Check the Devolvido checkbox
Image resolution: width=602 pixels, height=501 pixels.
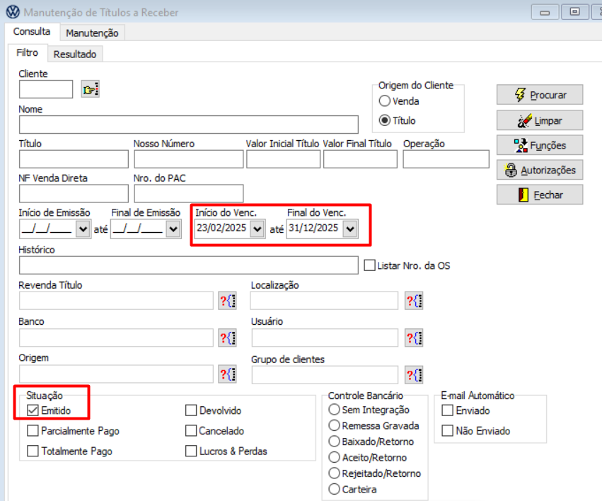(191, 410)
